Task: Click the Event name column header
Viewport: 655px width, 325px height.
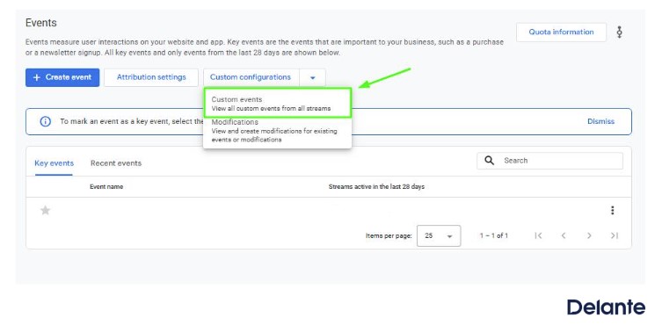Action: [x=106, y=187]
